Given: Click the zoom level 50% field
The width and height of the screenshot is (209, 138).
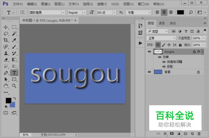Looking at the screenshot, I should click(x=25, y=135).
